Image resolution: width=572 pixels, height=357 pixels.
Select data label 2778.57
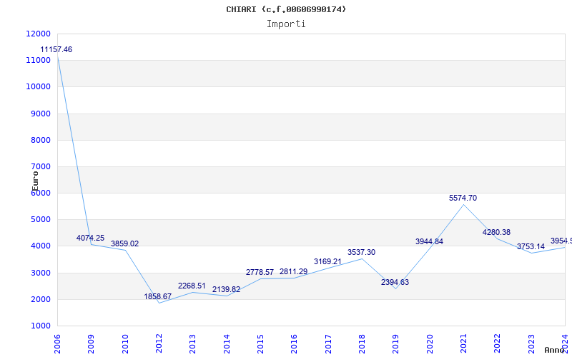[x=260, y=273]
